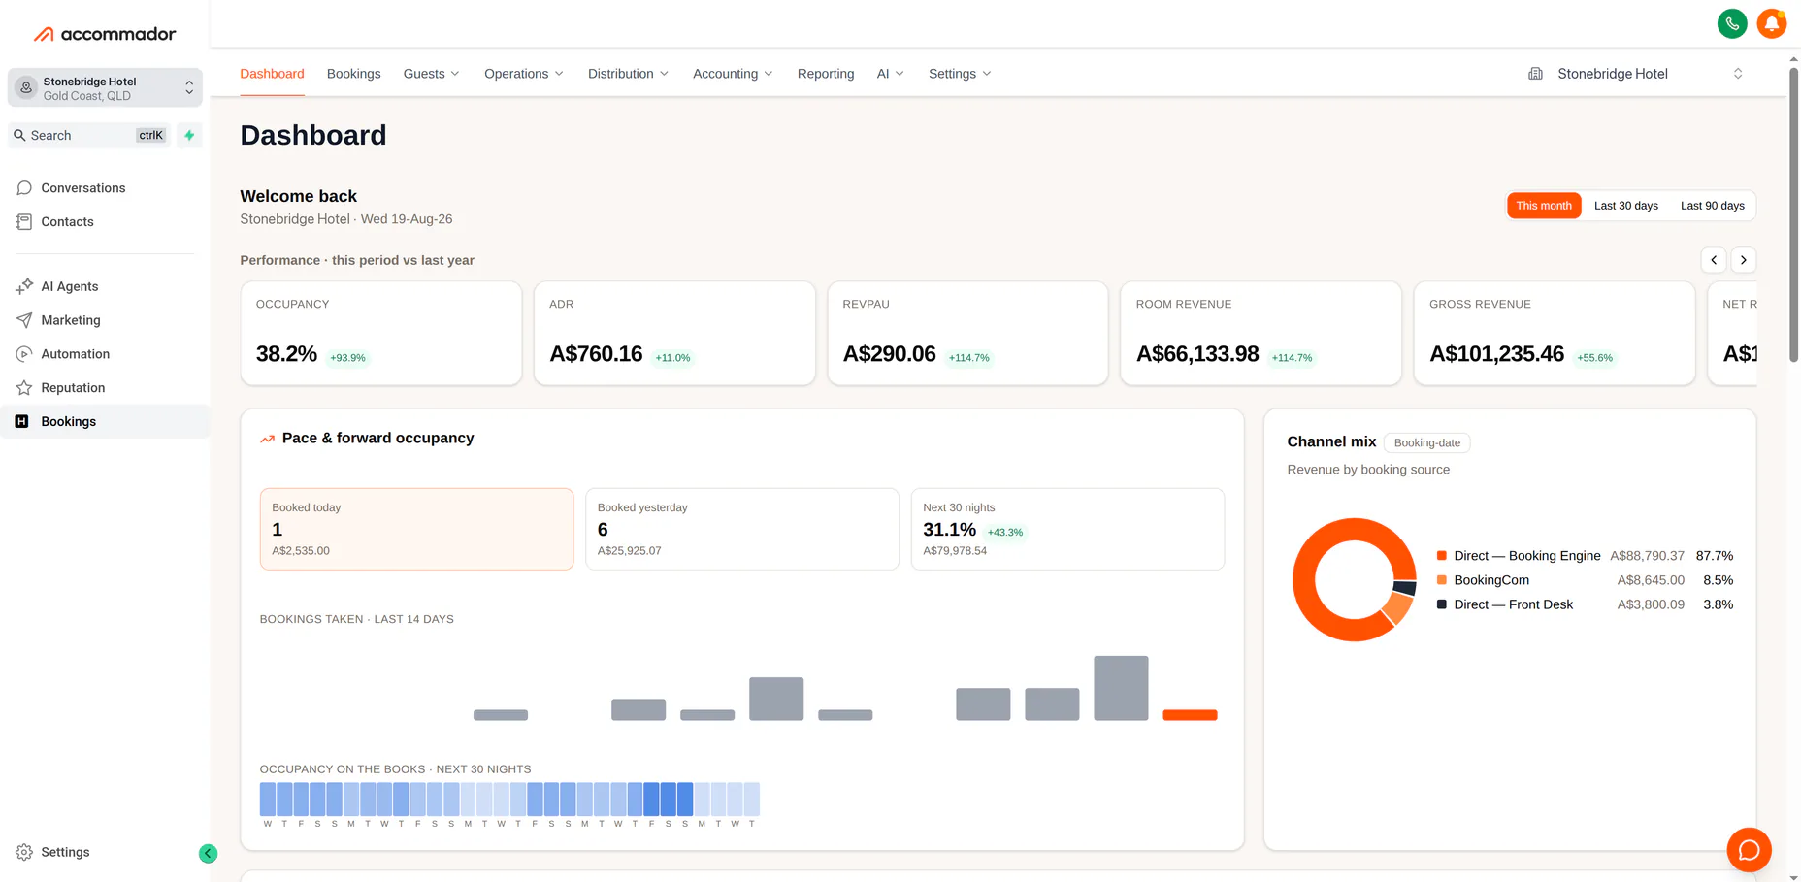
Task: Click the RevPAU A$290.06 card
Action: click(x=967, y=333)
